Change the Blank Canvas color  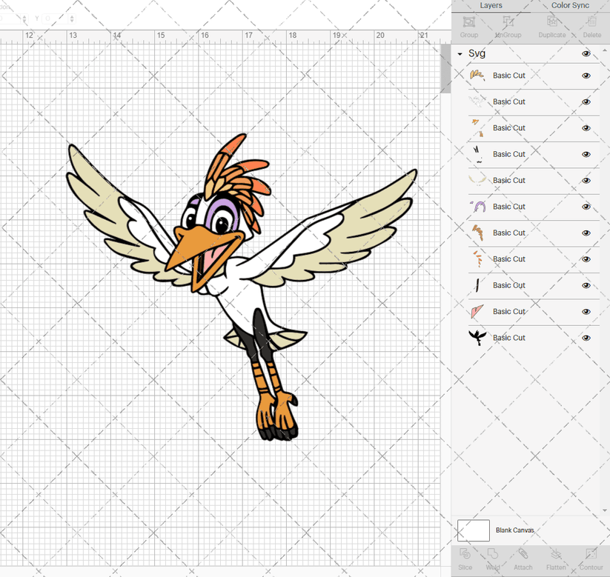(475, 530)
